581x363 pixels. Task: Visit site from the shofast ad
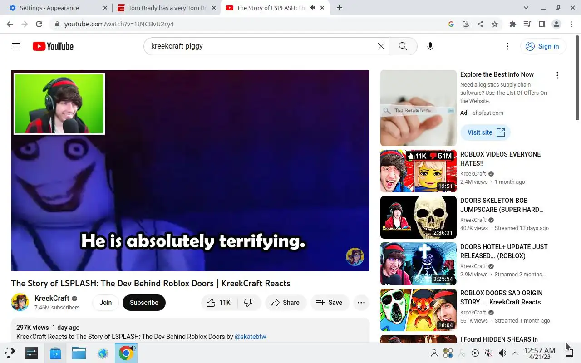point(486,132)
